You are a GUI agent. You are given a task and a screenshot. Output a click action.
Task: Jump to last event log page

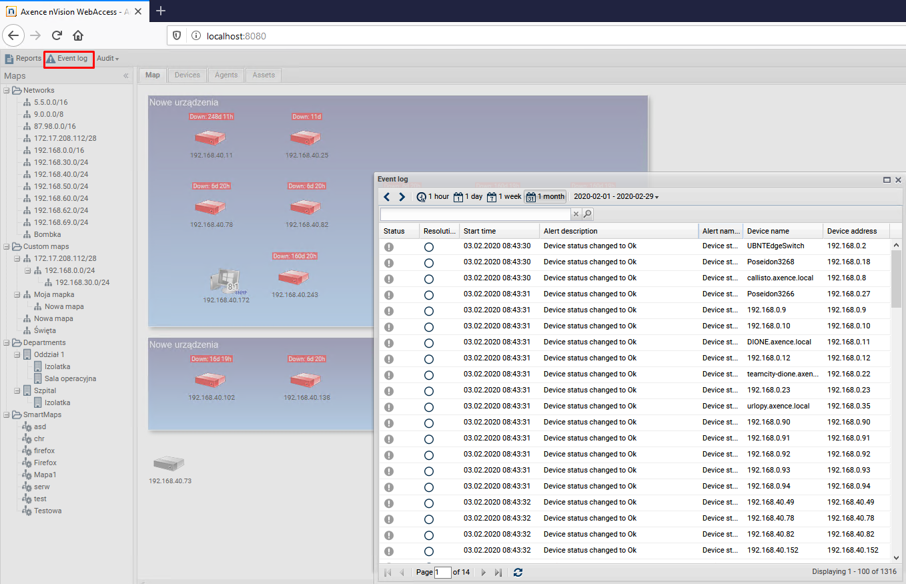[498, 573]
